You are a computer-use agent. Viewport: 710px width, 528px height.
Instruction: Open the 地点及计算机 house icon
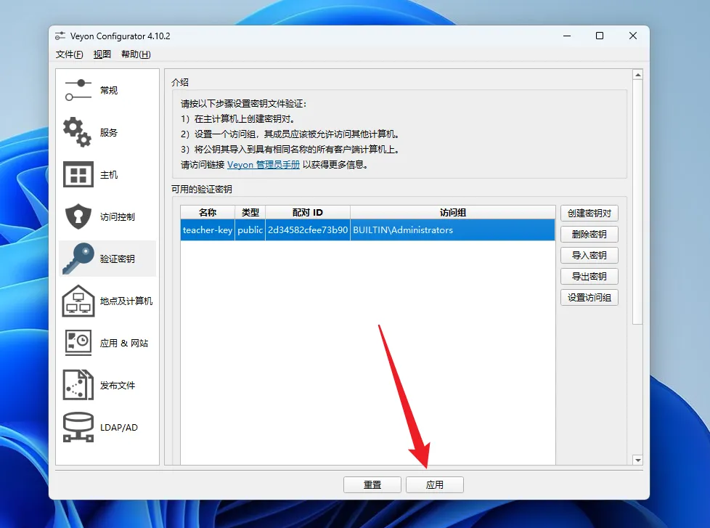(78, 301)
